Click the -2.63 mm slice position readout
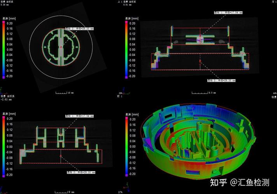 6,100
